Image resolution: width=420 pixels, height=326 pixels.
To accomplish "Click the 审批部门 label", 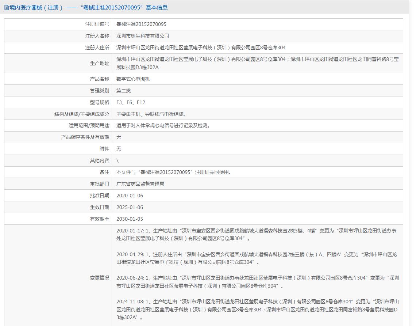I will click(x=100, y=184).
